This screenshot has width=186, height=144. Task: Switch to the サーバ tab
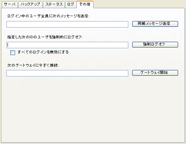(x=10, y=5)
